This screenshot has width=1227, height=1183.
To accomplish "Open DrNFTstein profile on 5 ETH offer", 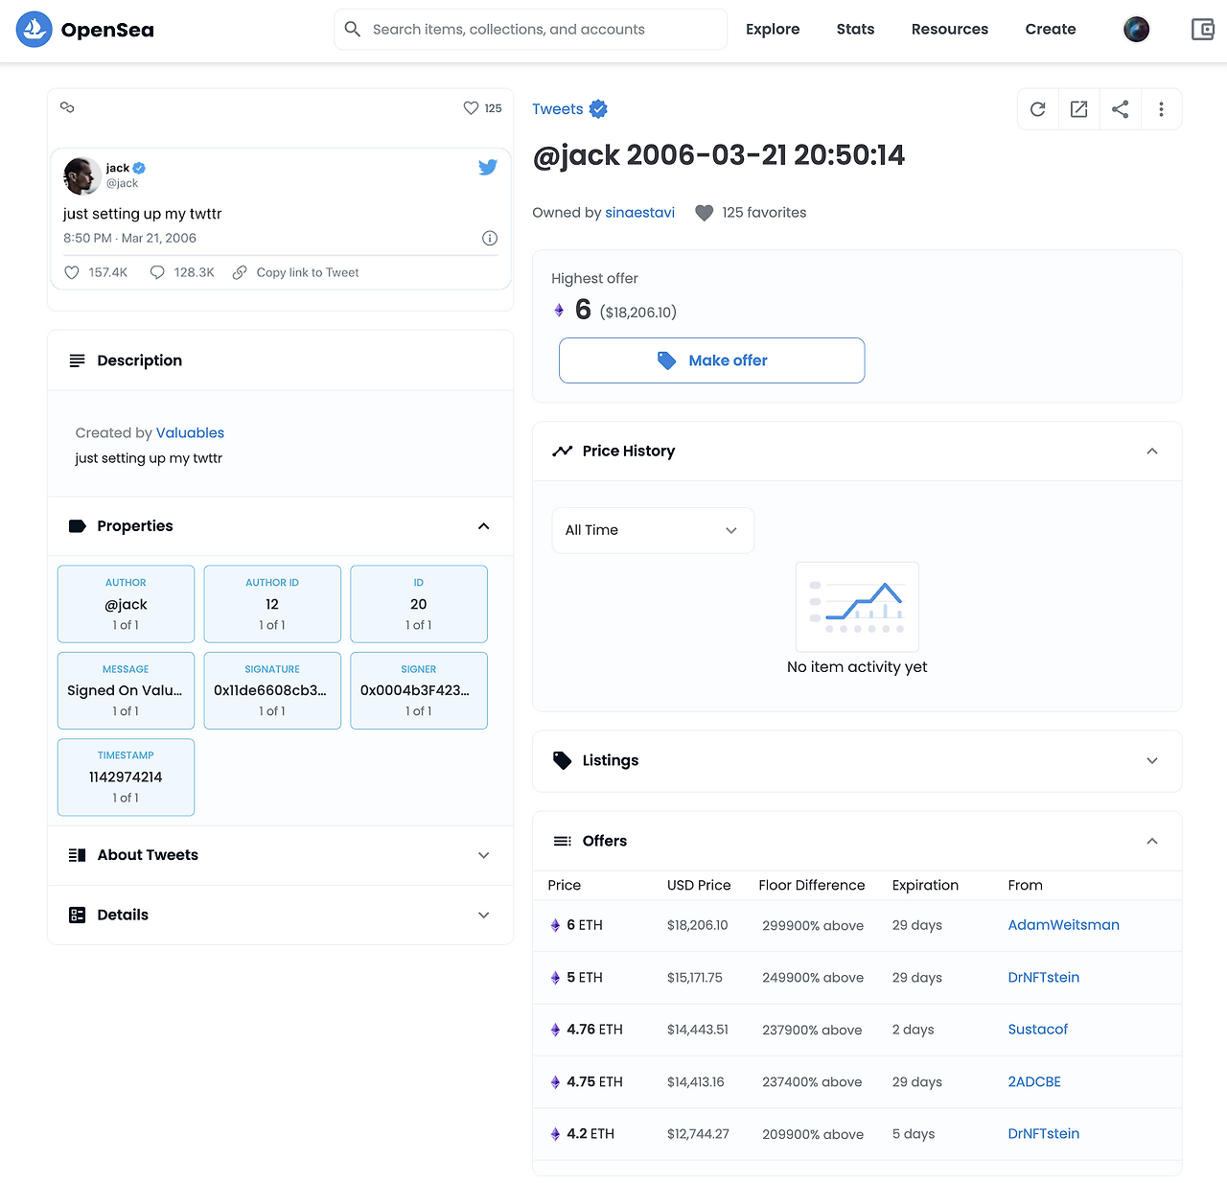I will coord(1044,978).
